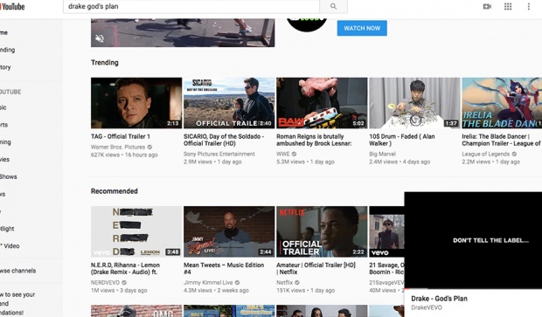Open the upload video camera icon
542x317 pixels.
click(487, 6)
